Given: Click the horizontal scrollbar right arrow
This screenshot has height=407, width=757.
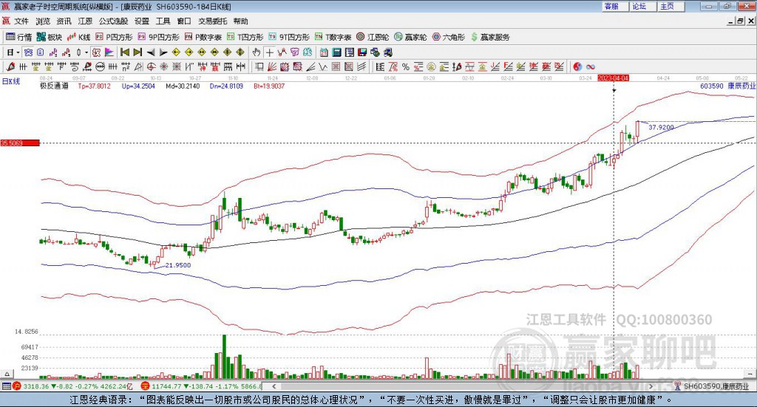Looking at the screenshot, I should click(x=651, y=386).
